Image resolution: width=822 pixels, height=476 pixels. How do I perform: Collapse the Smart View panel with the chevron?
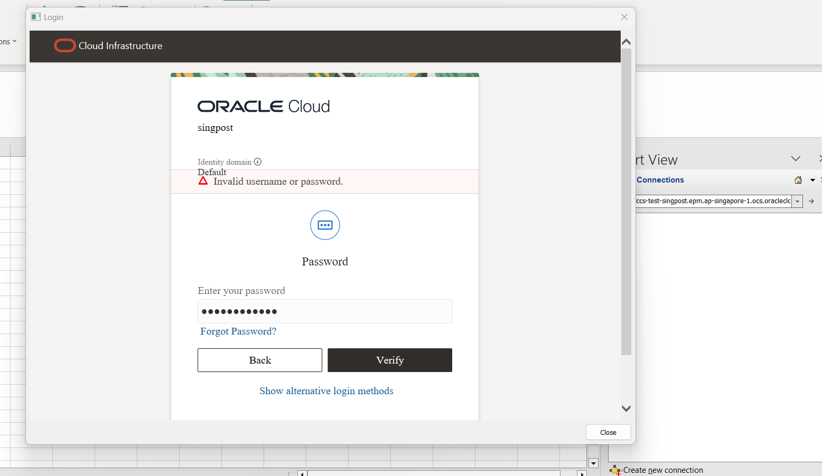click(796, 158)
